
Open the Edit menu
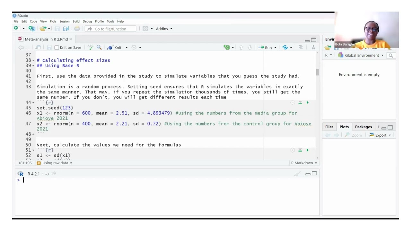[x=24, y=21]
